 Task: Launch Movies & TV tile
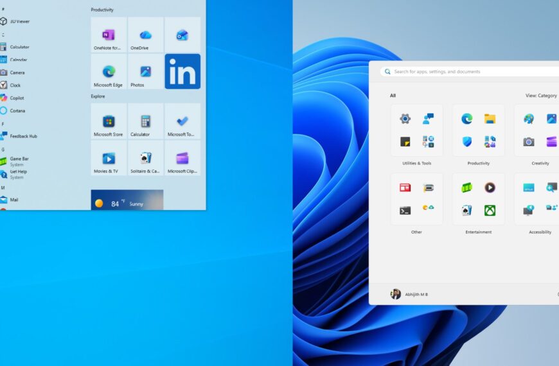(x=109, y=158)
